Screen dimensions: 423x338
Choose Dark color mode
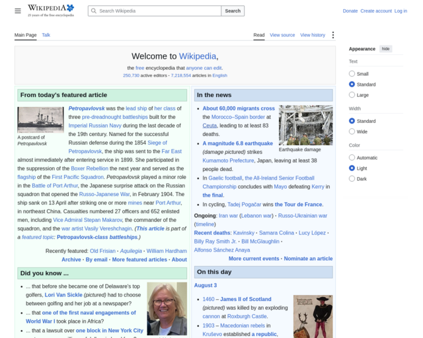(x=352, y=178)
